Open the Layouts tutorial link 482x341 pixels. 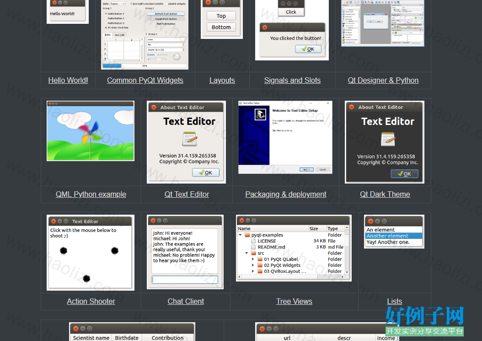click(222, 80)
